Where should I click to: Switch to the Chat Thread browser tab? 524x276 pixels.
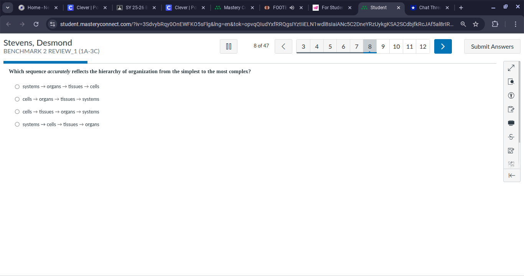pyautogui.click(x=429, y=8)
